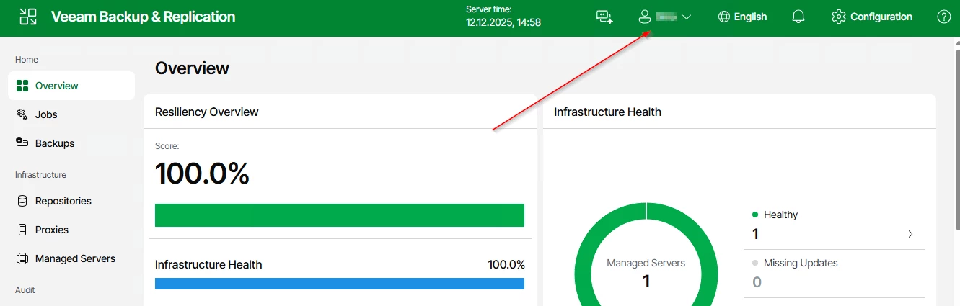Image resolution: width=960 pixels, height=306 pixels.
Task: Click the user account icon
Action: 645,17
